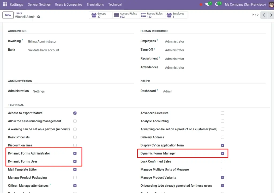
Task: Toggle Onboarding todo already generated checkbox
Action: (x=222, y=186)
